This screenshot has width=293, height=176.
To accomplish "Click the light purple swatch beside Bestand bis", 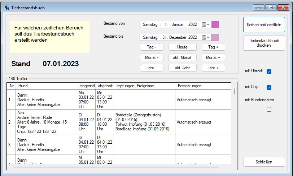I will [x=215, y=37].
